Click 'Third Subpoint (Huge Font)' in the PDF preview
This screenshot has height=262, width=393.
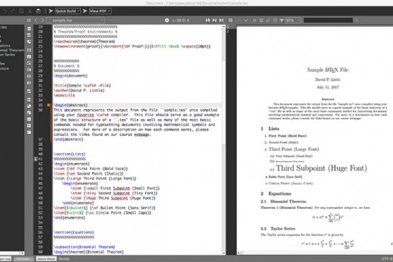[321, 169]
